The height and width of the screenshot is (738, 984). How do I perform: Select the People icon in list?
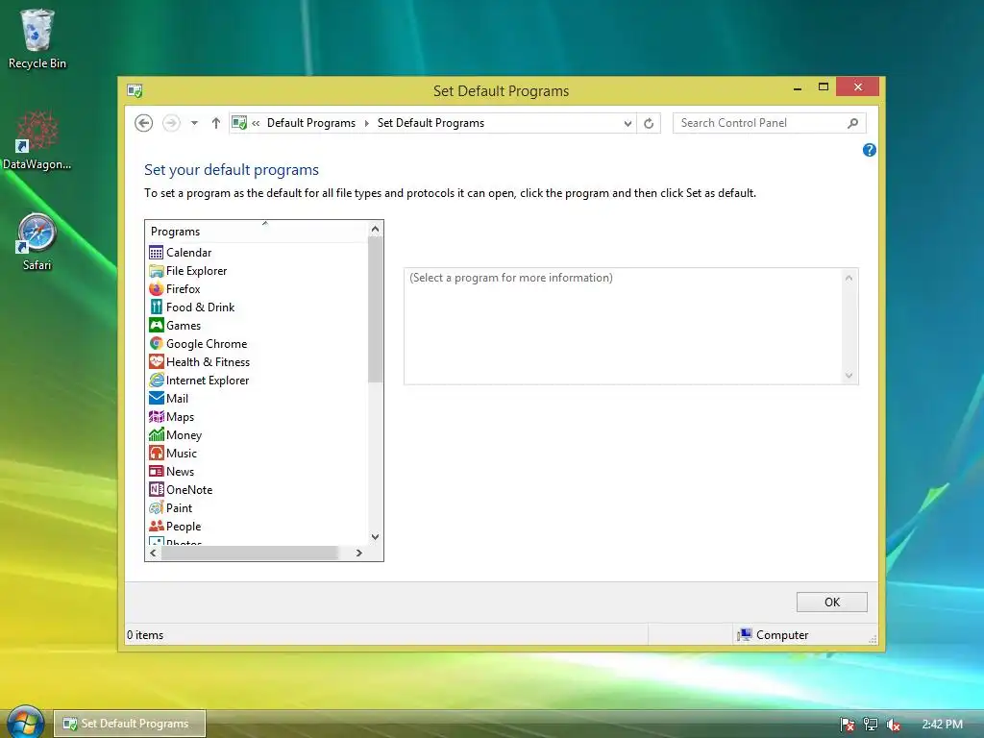(x=157, y=526)
